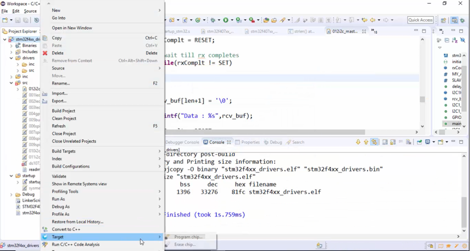Open the Run button dropdown arrow

(232, 20)
